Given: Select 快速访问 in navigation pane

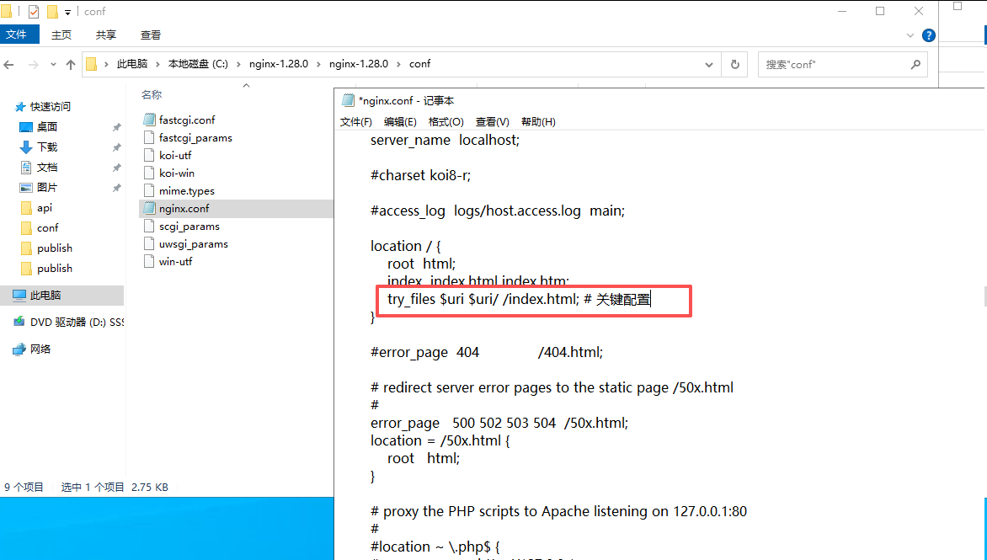Looking at the screenshot, I should pos(51,107).
